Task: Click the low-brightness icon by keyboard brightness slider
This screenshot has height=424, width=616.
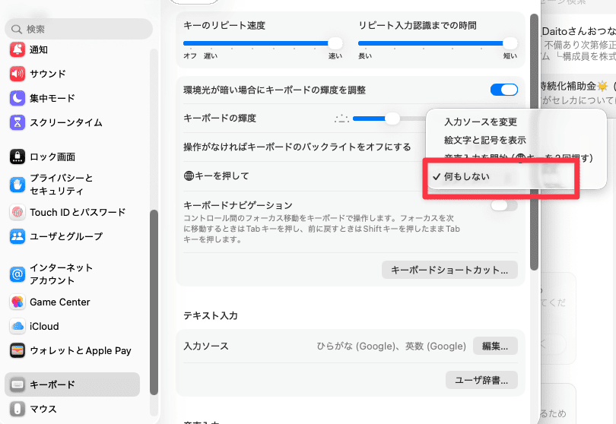Action: click(341, 119)
